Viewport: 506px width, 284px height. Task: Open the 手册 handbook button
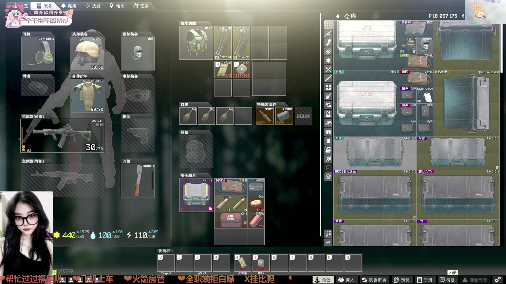tap(425, 280)
